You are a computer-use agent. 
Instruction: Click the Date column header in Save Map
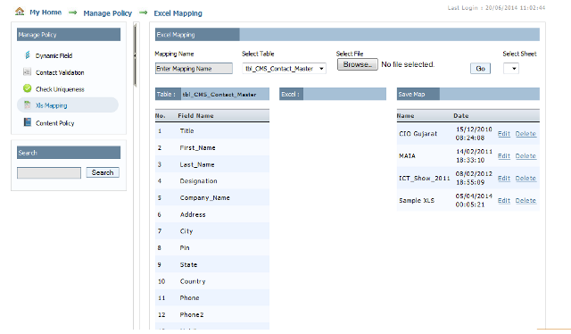click(461, 116)
